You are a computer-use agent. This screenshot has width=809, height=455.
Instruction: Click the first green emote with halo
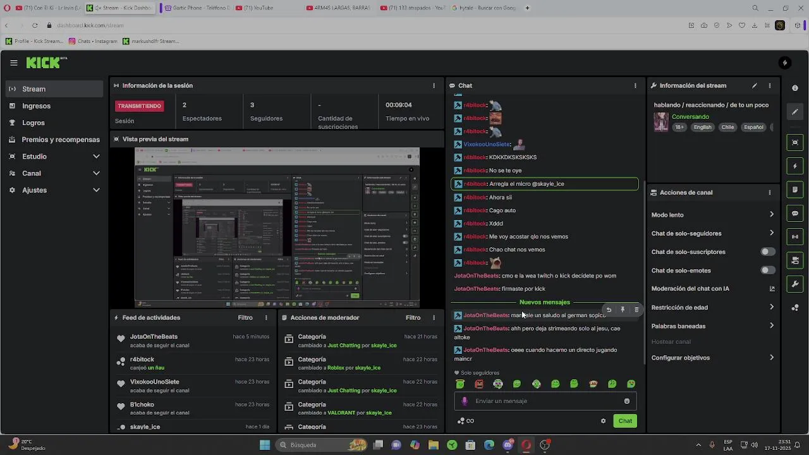click(460, 384)
